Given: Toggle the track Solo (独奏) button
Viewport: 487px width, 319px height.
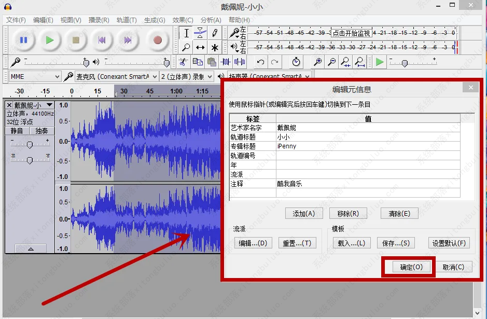Looking at the screenshot, I should pyautogui.click(x=41, y=131).
